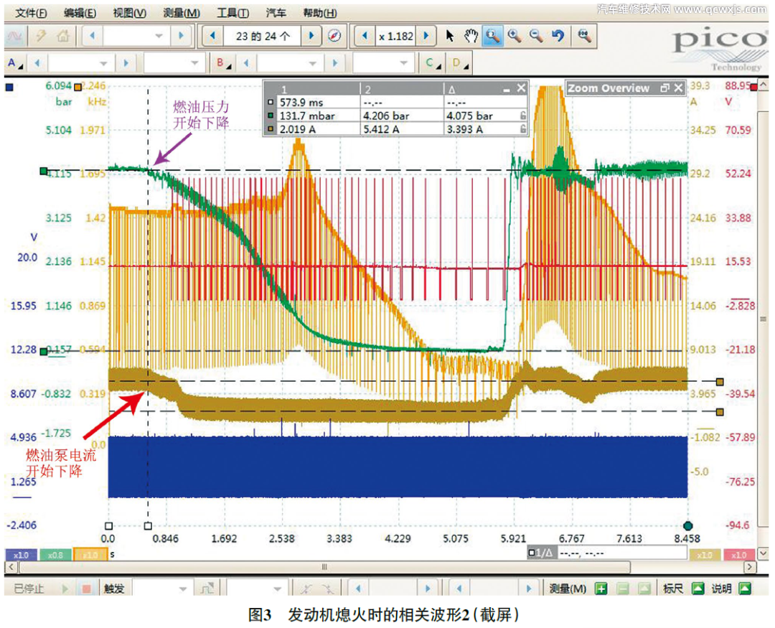Go to the next waveform buffer
This screenshot has height=628, width=775.
[311, 36]
